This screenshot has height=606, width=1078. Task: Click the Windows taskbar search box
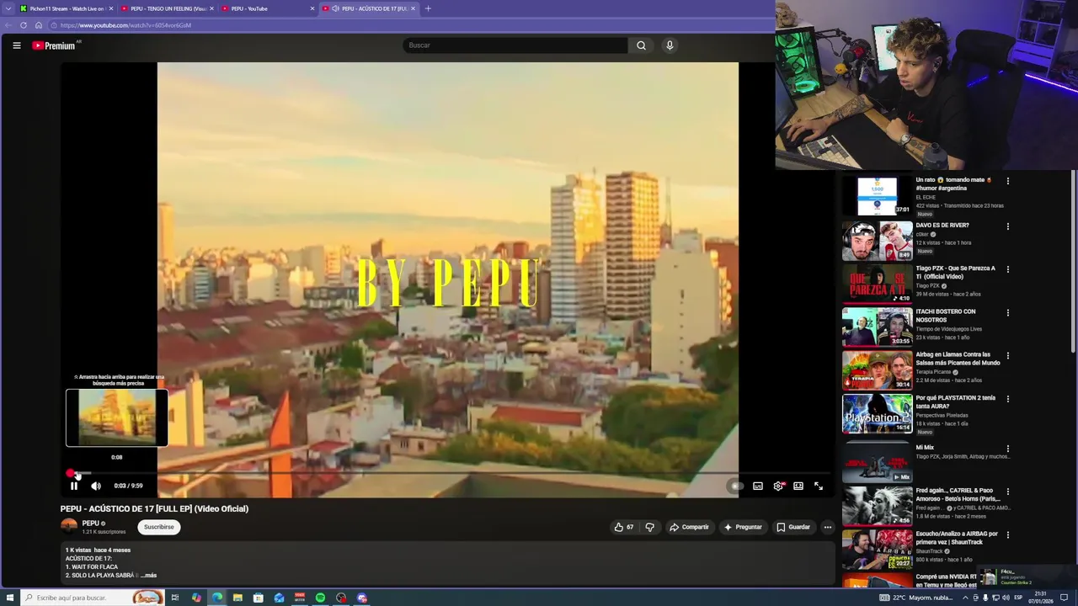pos(91,598)
